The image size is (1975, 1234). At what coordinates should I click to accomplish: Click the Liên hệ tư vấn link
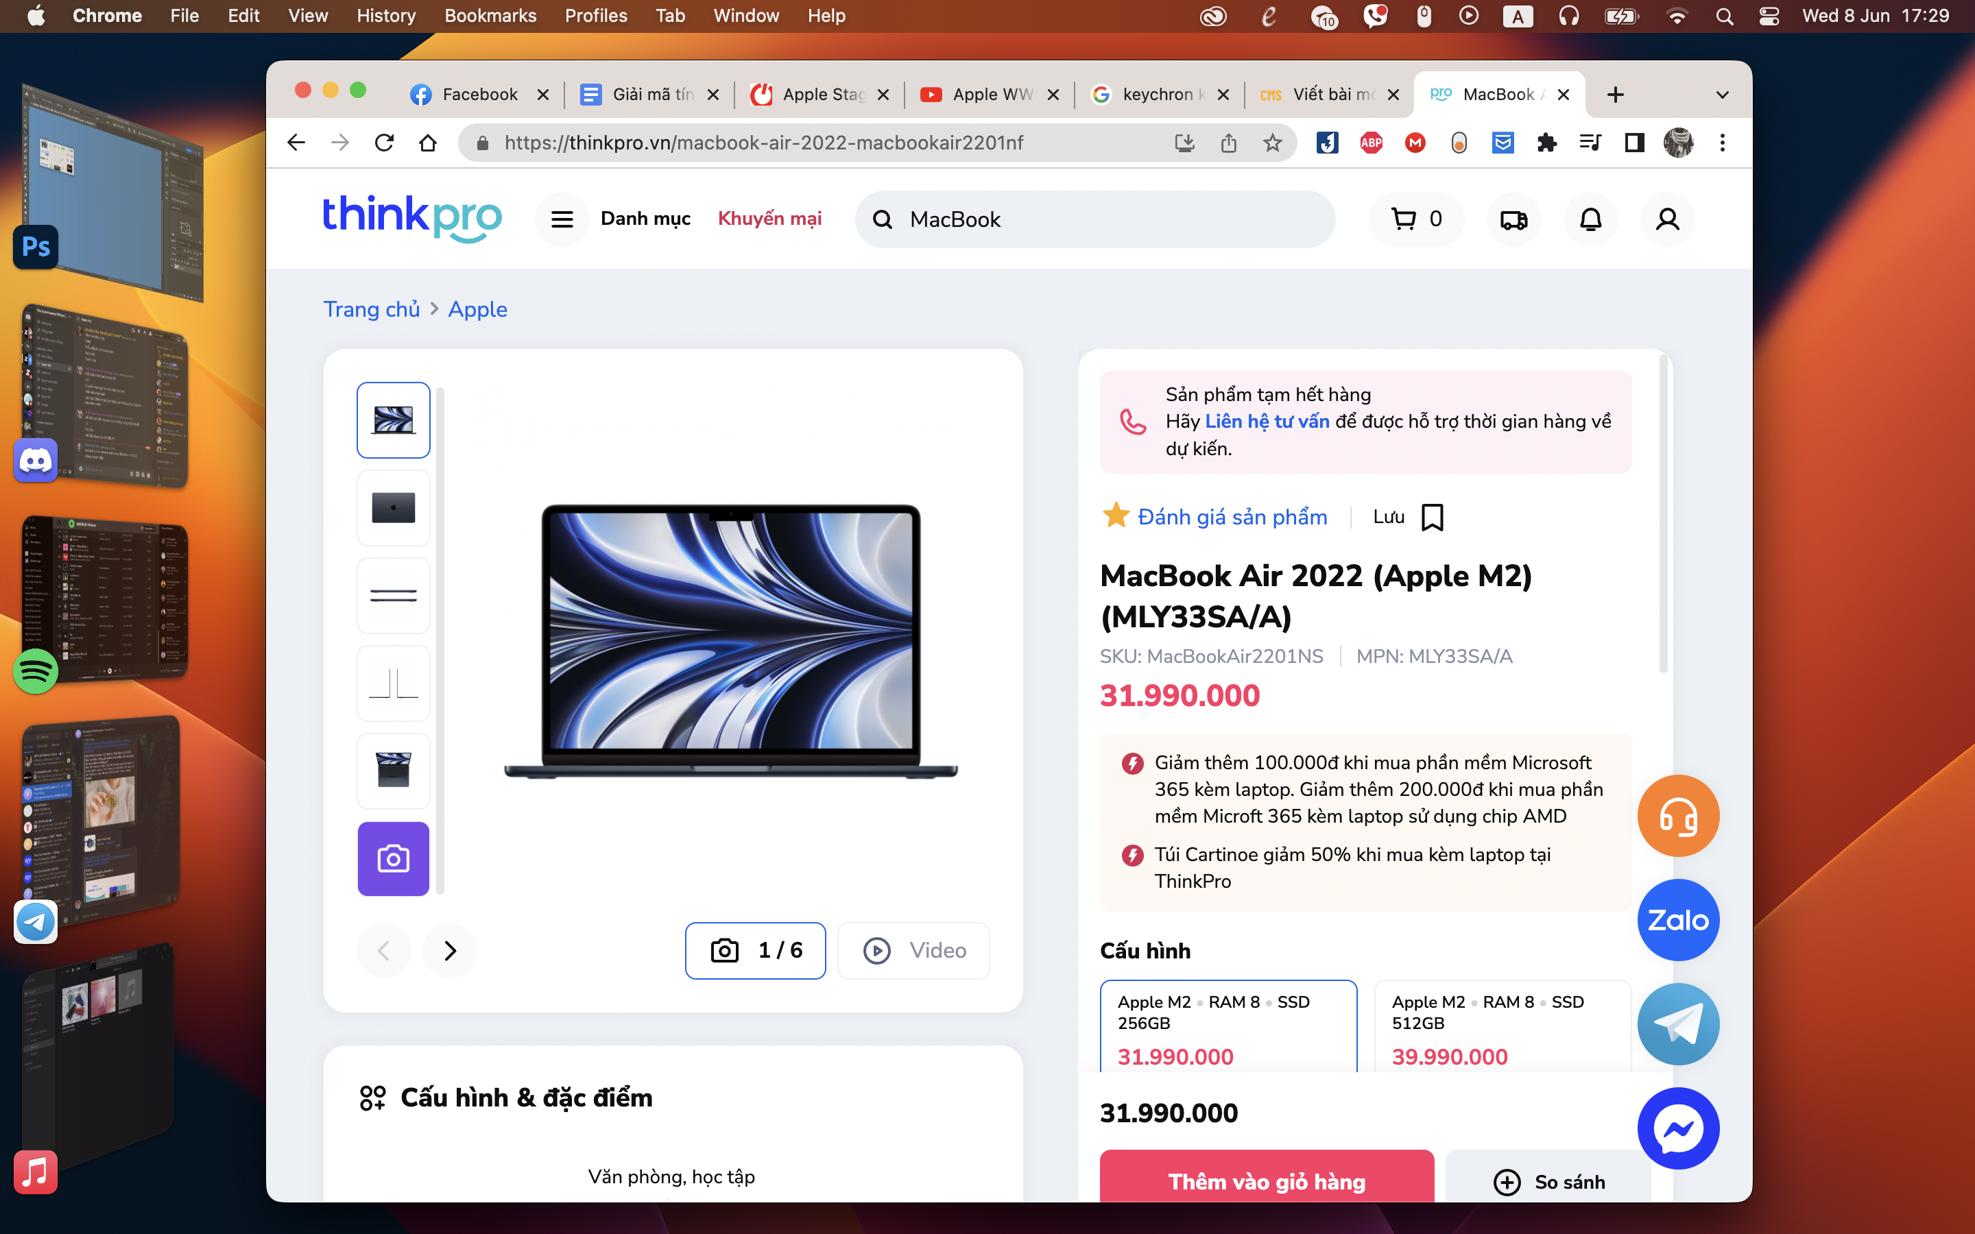(1267, 421)
